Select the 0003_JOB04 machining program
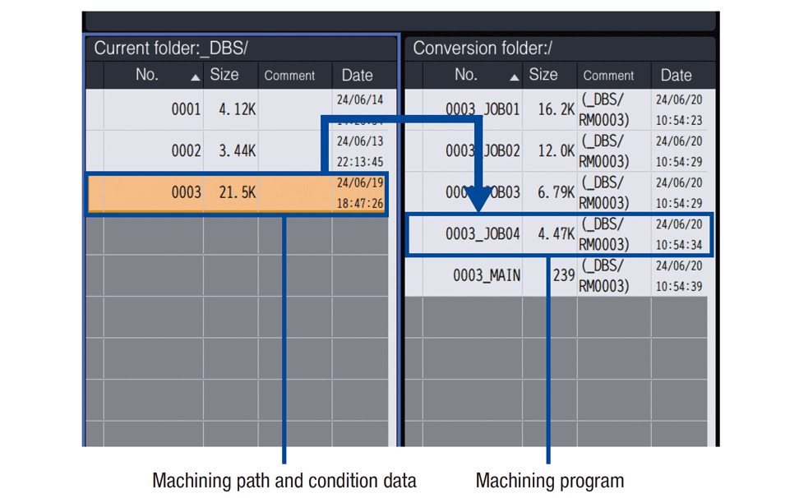This screenshot has width=799, height=498. [x=483, y=234]
